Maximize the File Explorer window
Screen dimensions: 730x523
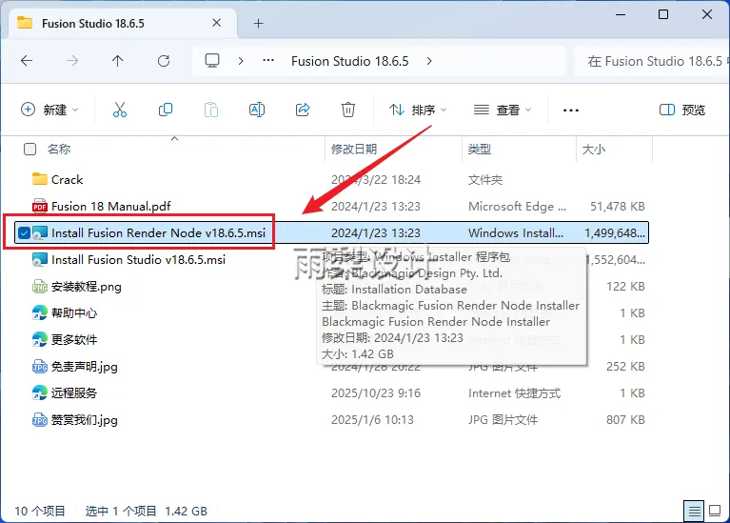click(x=663, y=14)
